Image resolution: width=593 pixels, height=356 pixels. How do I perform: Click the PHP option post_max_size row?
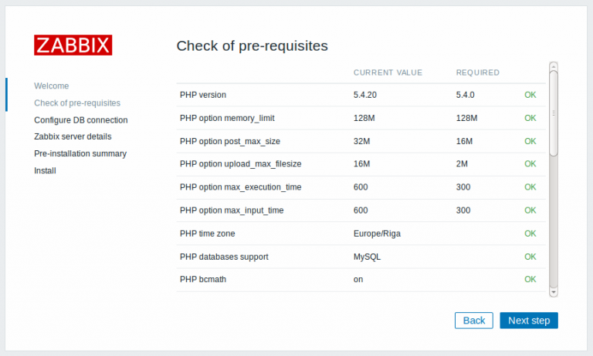click(x=361, y=141)
